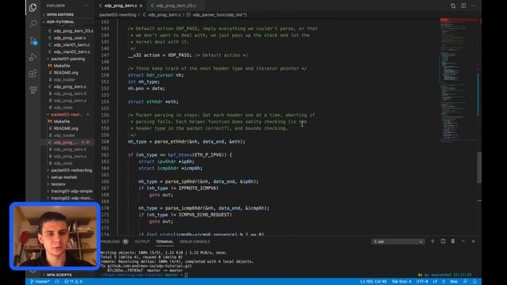Image resolution: width=507 pixels, height=285 pixels.
Task: Open the Source Control view icon
Action: coord(32,40)
